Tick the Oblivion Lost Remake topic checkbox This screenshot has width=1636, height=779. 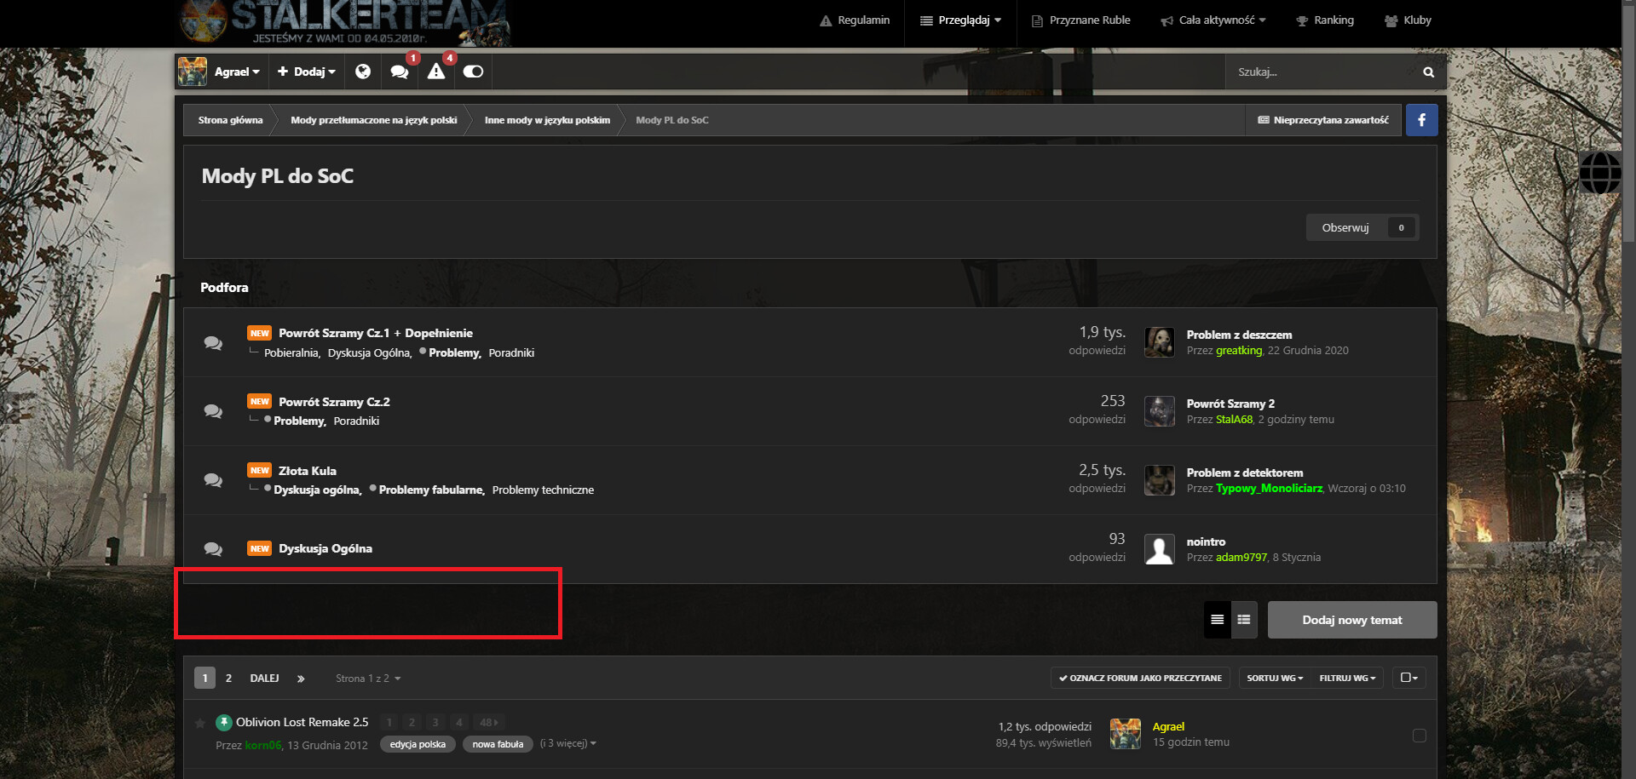pyautogui.click(x=1419, y=736)
